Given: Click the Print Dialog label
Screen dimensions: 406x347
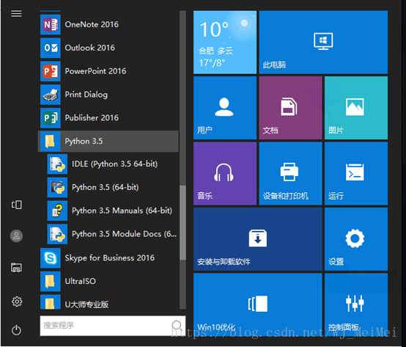Looking at the screenshot, I should pos(86,95).
